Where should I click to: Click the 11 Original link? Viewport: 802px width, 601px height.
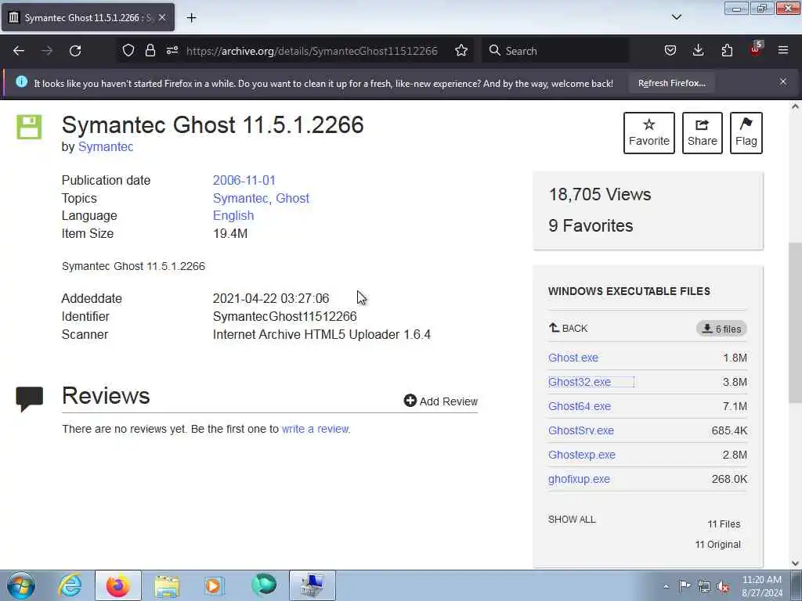(x=717, y=545)
